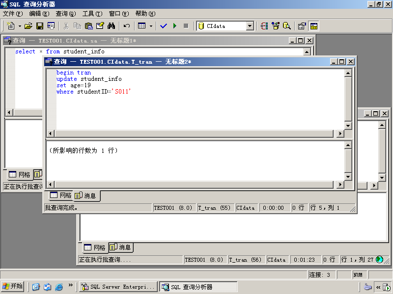
Task: Expand quick launch chevron on taskbar
Action: pyautogui.click(x=70, y=285)
